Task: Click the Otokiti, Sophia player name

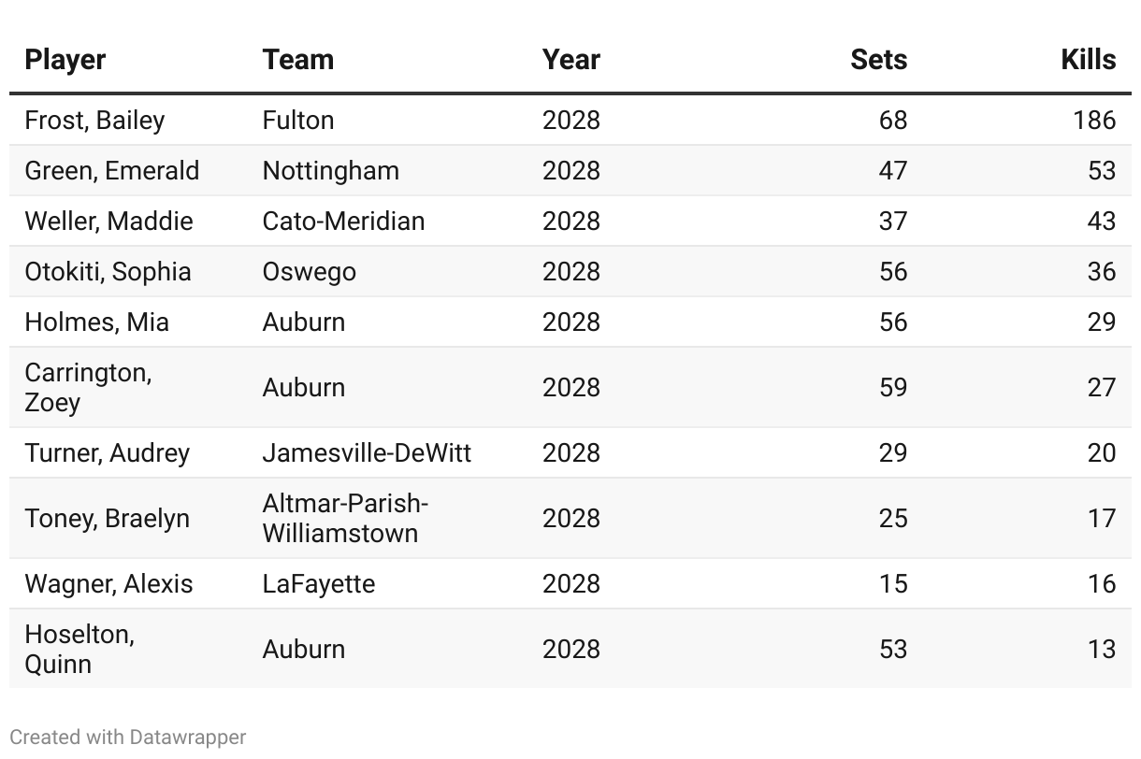Action: (x=108, y=272)
